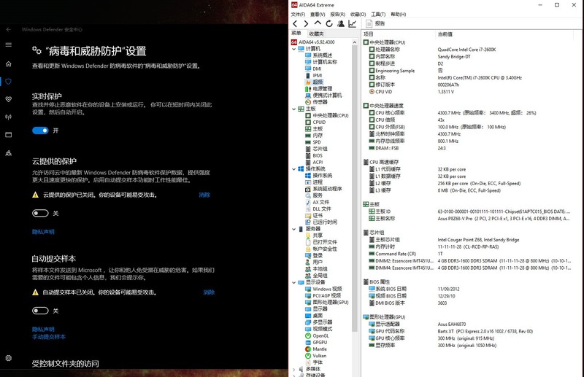The width and height of the screenshot is (584, 377).
Task: Click the AIDA64 refresh icon
Action: pyautogui.click(x=329, y=24)
